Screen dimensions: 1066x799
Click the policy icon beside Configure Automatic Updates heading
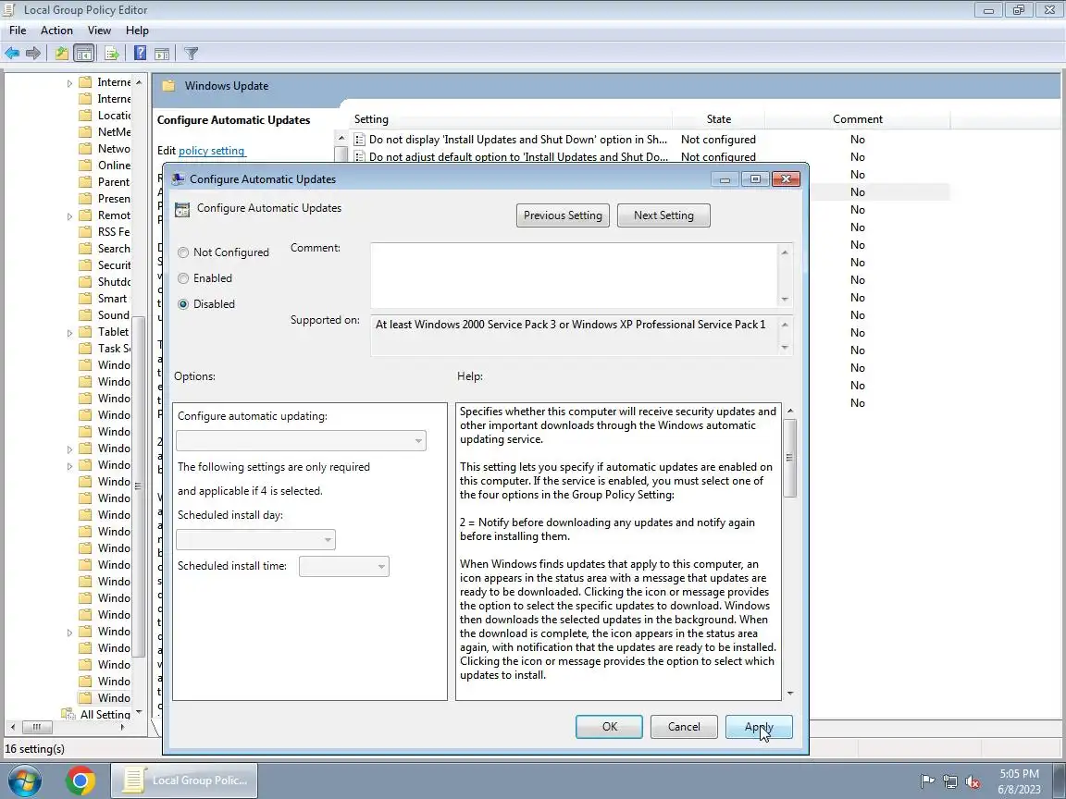(182, 209)
